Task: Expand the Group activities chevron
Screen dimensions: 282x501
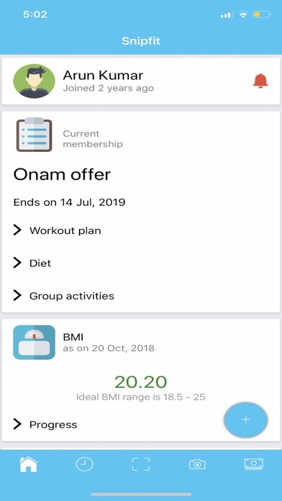Action: (17, 296)
